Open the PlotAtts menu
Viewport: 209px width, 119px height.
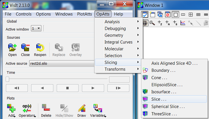click(85, 14)
